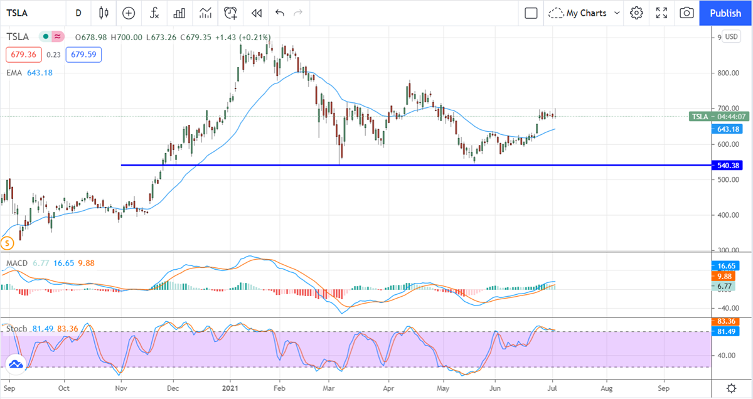Image resolution: width=753 pixels, height=399 pixels.
Task: Enter fullscreen mode
Action: tap(661, 13)
